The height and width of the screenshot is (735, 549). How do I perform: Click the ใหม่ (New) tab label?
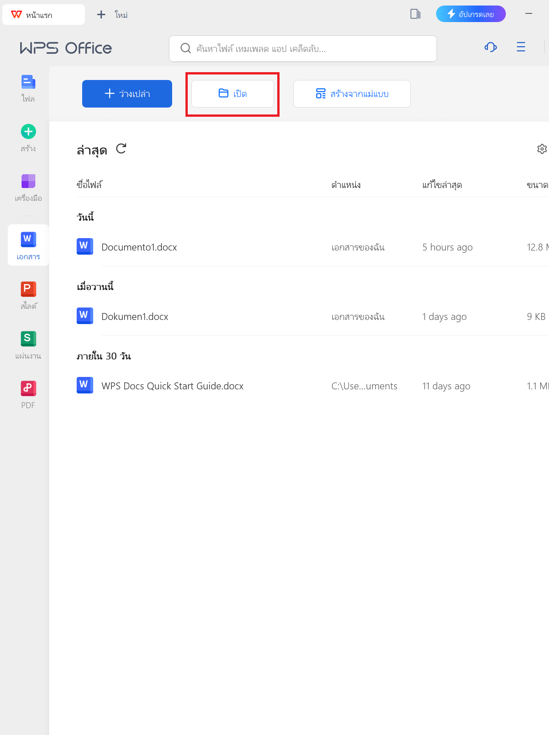pos(122,15)
